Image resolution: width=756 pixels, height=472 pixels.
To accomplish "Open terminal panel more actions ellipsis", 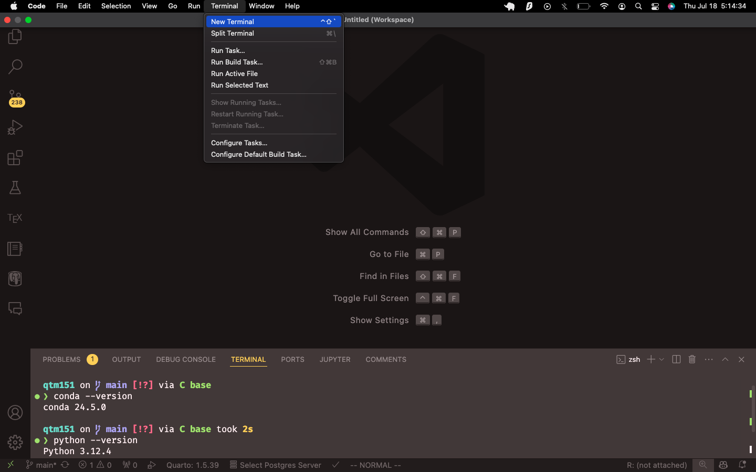I will tap(709, 359).
